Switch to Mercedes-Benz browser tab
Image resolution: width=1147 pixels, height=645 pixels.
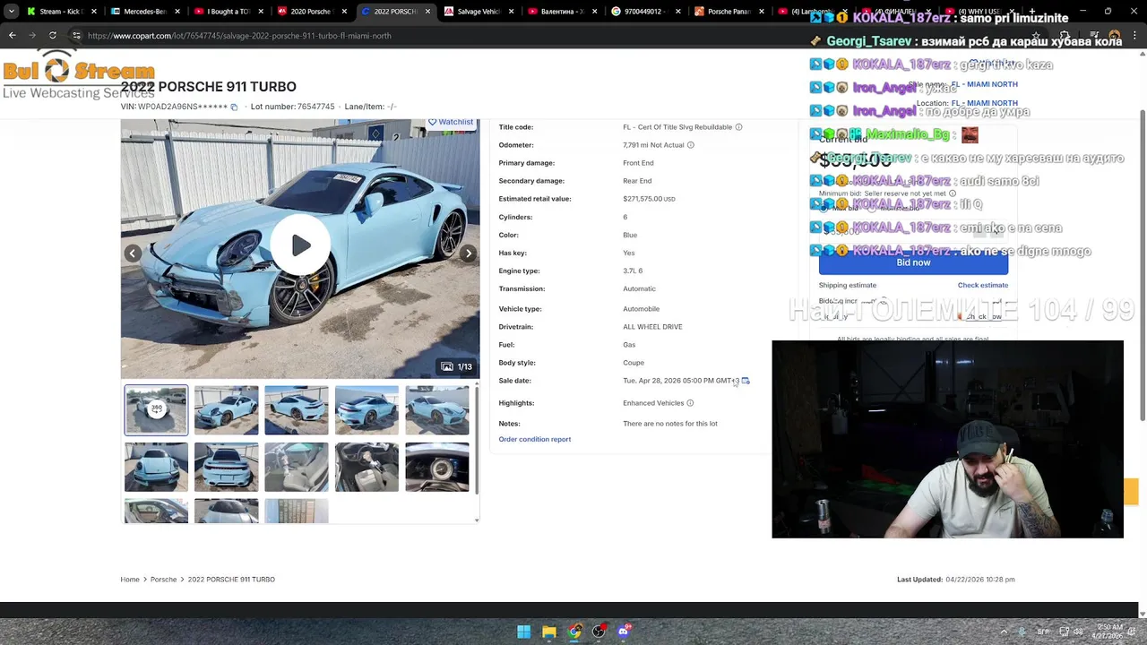click(x=143, y=12)
